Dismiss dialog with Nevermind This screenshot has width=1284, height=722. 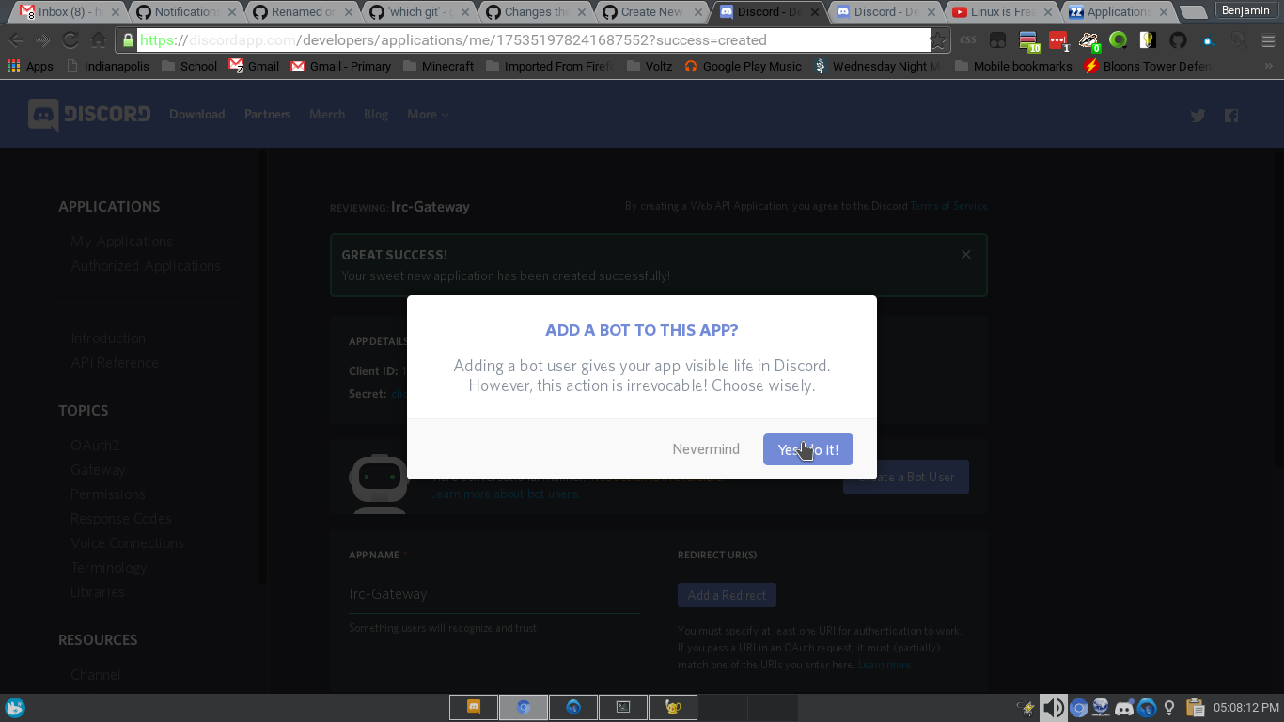click(706, 449)
